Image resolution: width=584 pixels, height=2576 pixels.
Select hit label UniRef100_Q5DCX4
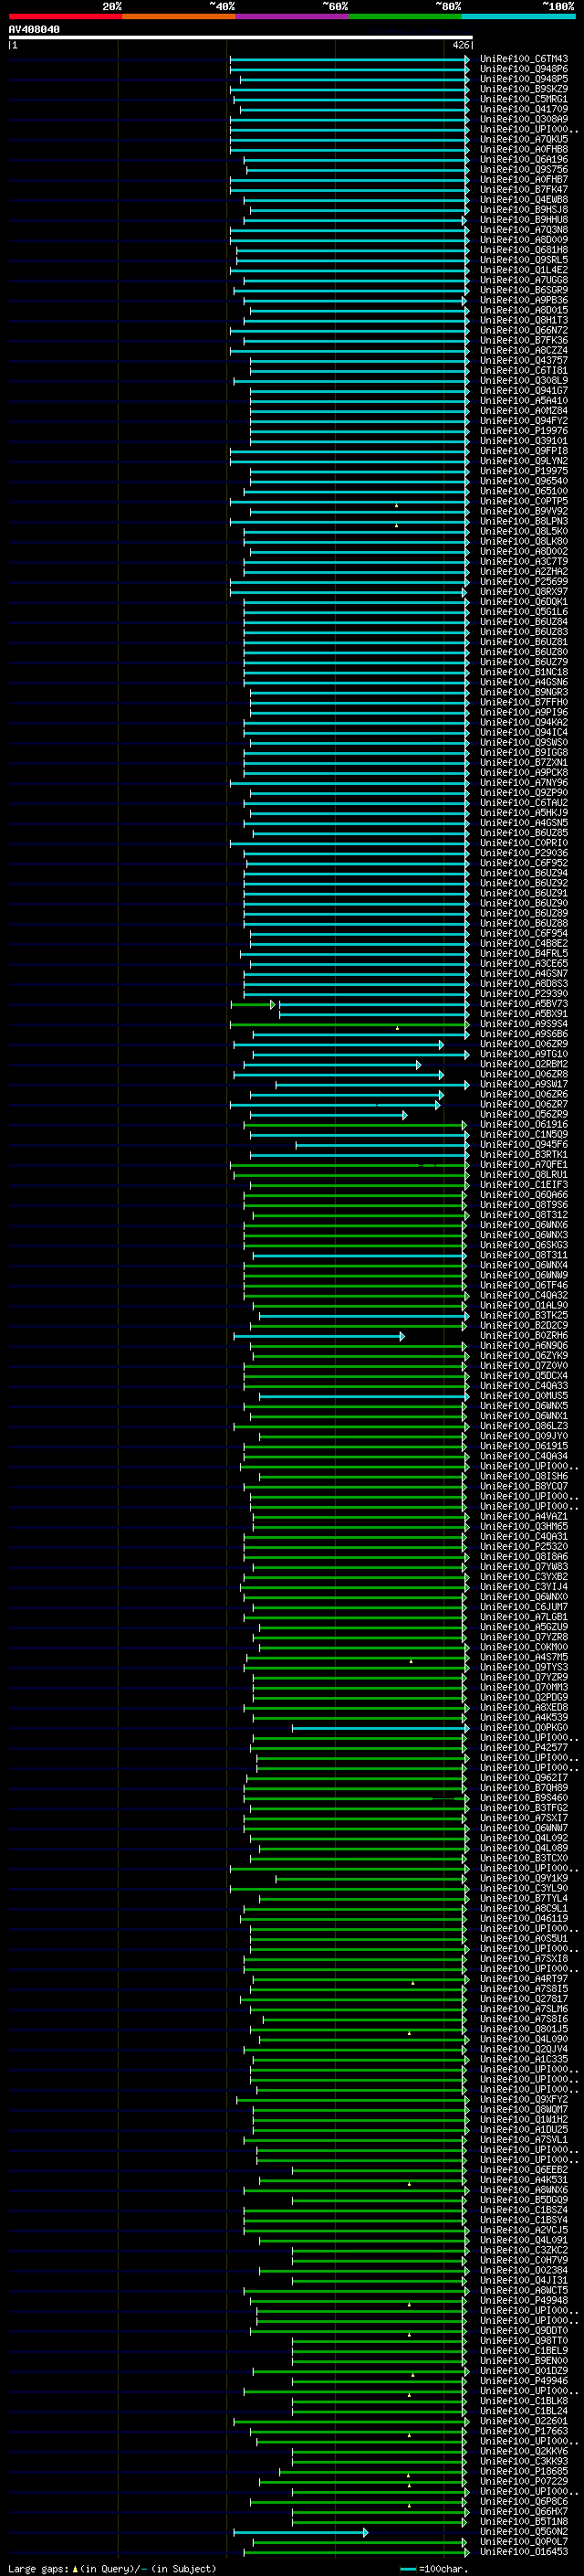click(524, 1376)
